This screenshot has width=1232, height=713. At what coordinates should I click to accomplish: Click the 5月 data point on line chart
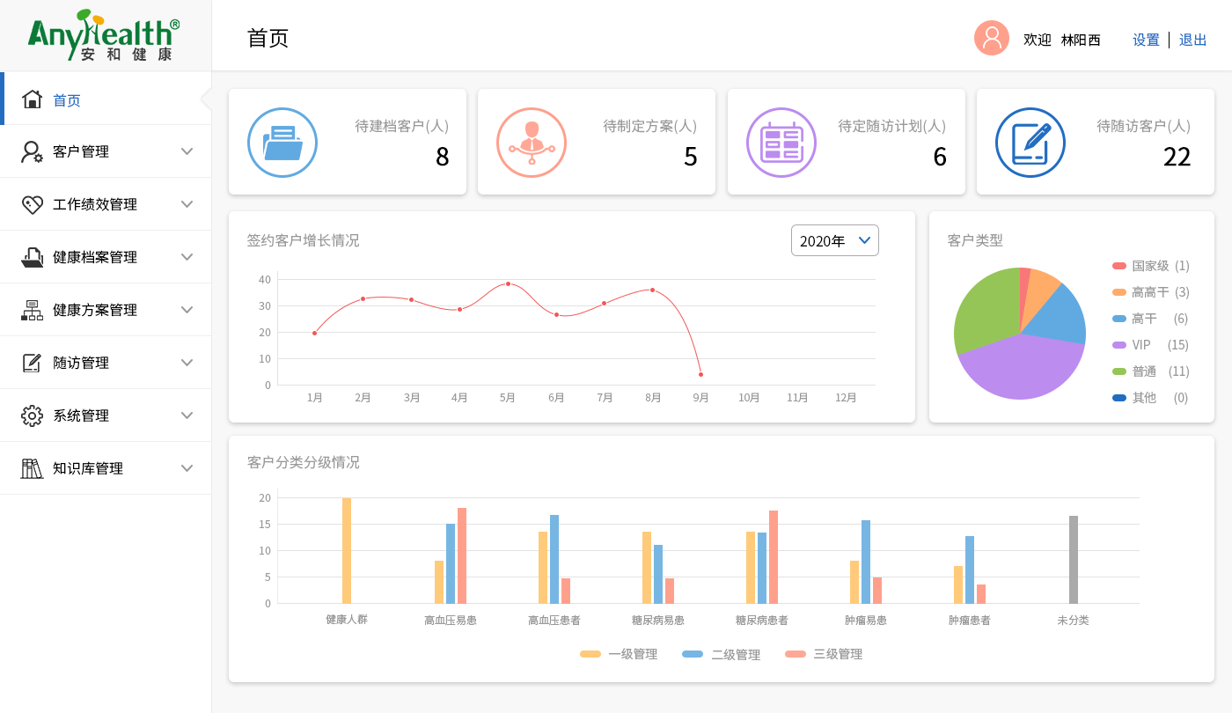coord(508,283)
